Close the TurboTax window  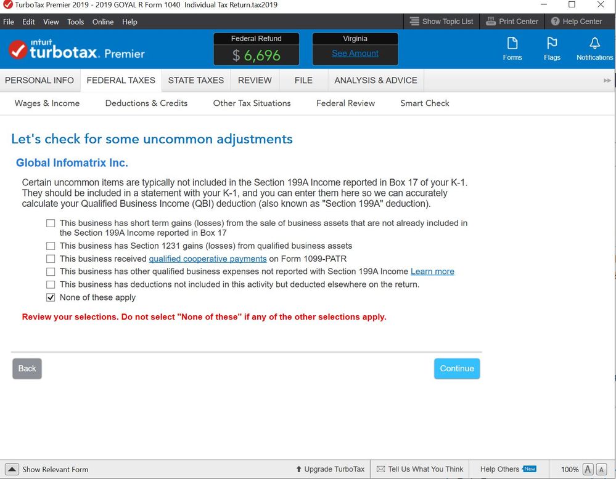(601, 5)
